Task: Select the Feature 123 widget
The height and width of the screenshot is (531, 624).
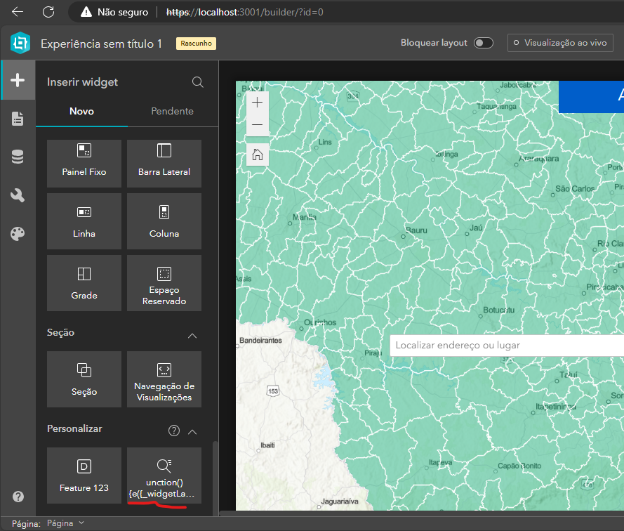Action: click(84, 476)
